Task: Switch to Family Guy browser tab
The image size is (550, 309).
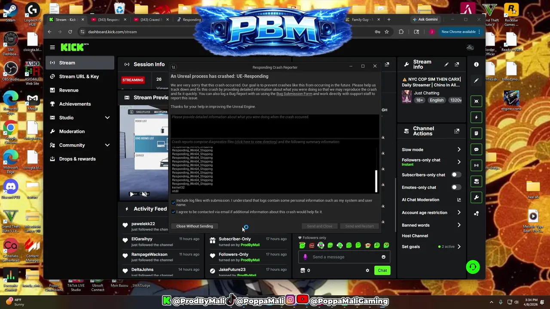Action: pyautogui.click(x=363, y=19)
